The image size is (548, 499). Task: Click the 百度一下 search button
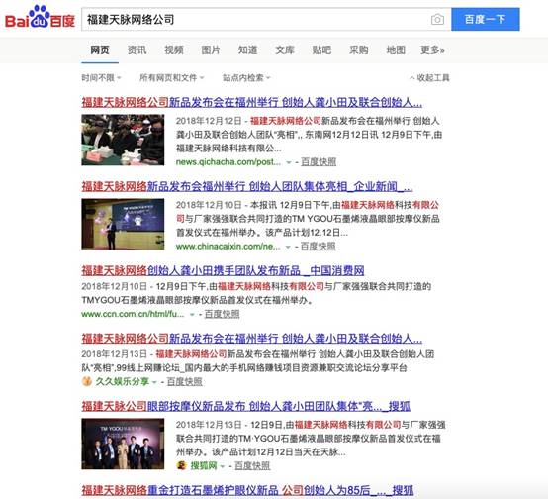[x=485, y=19]
